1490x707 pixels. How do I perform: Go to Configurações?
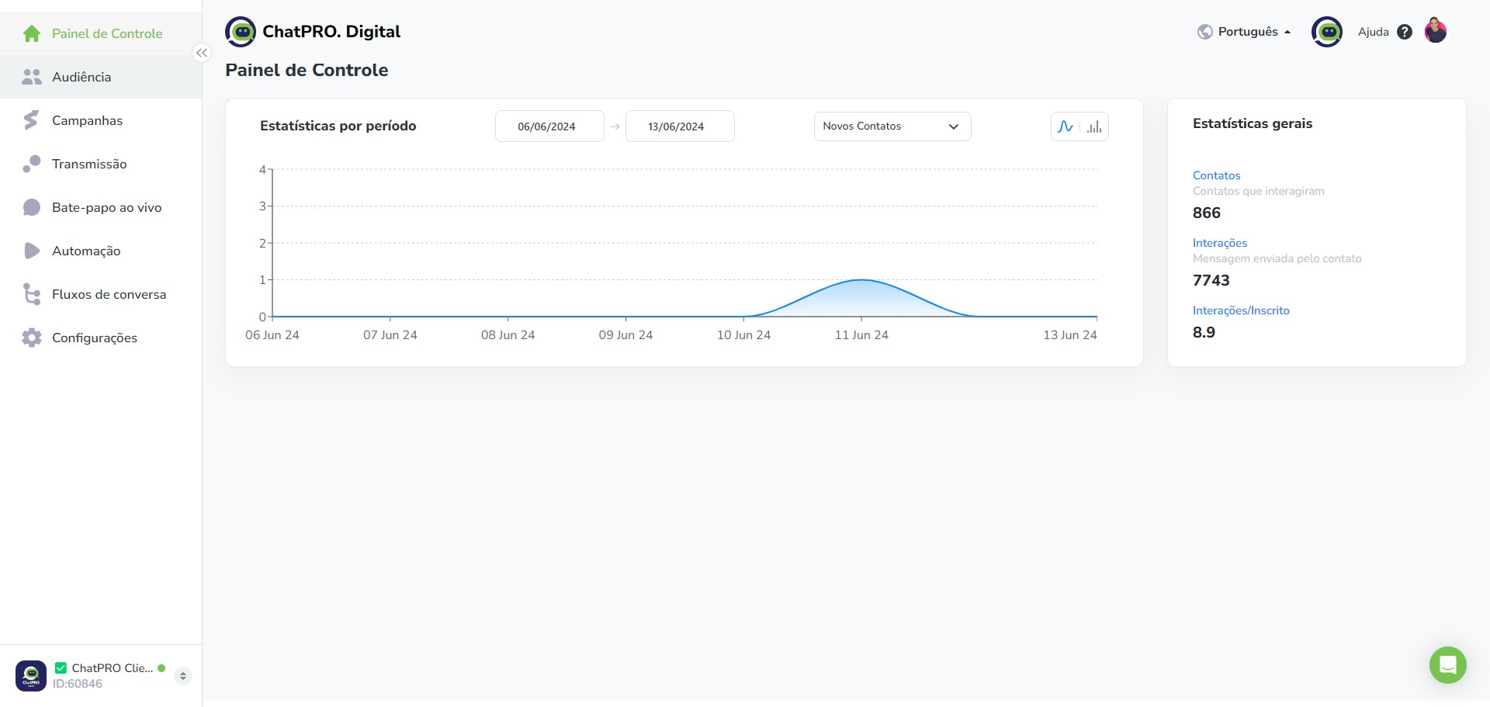tap(101, 338)
